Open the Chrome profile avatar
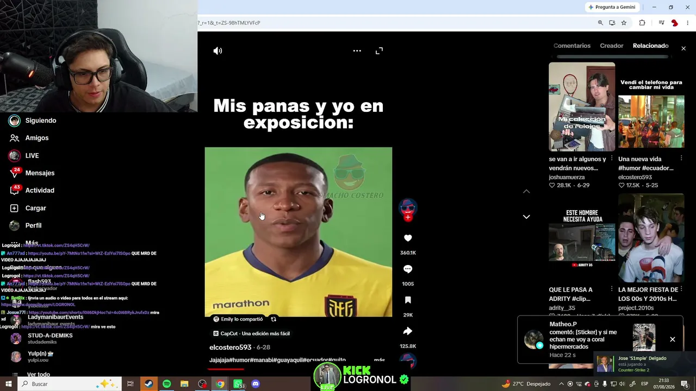Viewport: 696px width, 391px height. (x=674, y=23)
